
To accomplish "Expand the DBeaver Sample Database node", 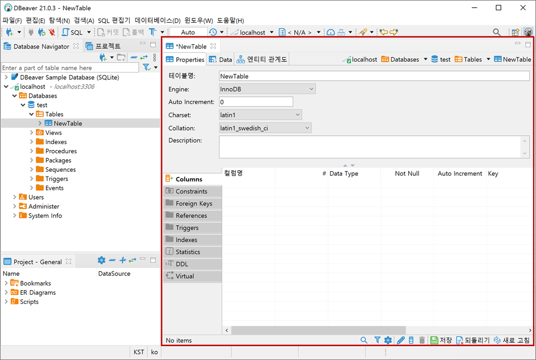I will [6, 77].
